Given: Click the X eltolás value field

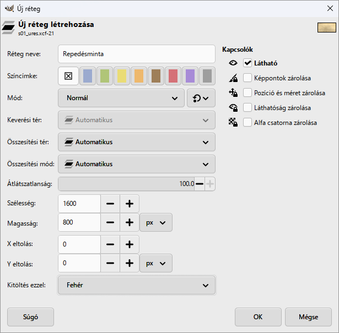Looking at the screenshot, I should 79,244.
